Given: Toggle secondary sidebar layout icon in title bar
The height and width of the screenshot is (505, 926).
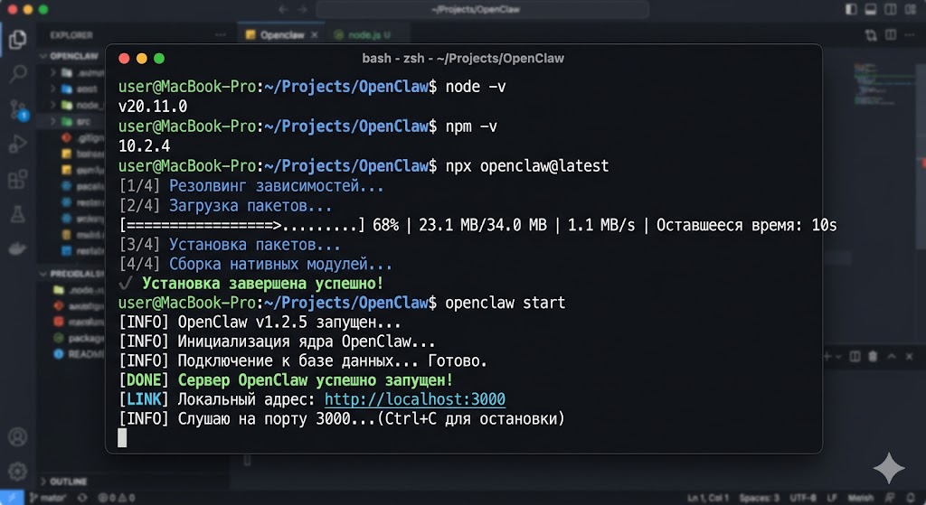Looking at the screenshot, I should coord(891,9).
